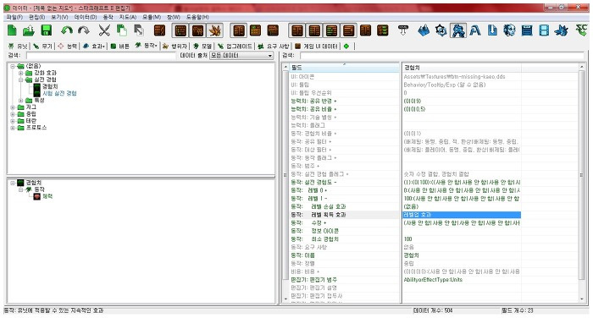Click the Open file folder icon
The height and width of the screenshot is (318, 593).
coord(29,30)
